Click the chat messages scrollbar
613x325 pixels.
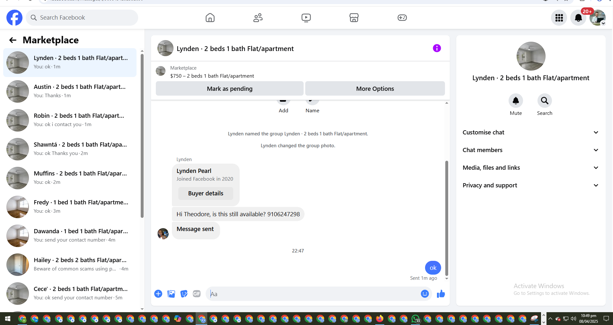tap(447, 218)
